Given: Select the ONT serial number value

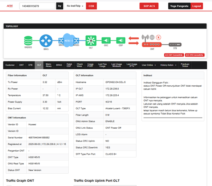Looking at the screenshot, I should (39, 138).
